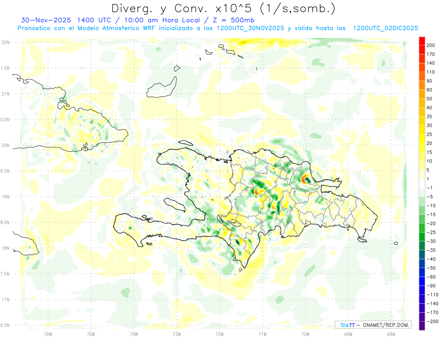Click the '-15' colorbar label
The height and width of the screenshot is (339, 439).
click(x=432, y=215)
